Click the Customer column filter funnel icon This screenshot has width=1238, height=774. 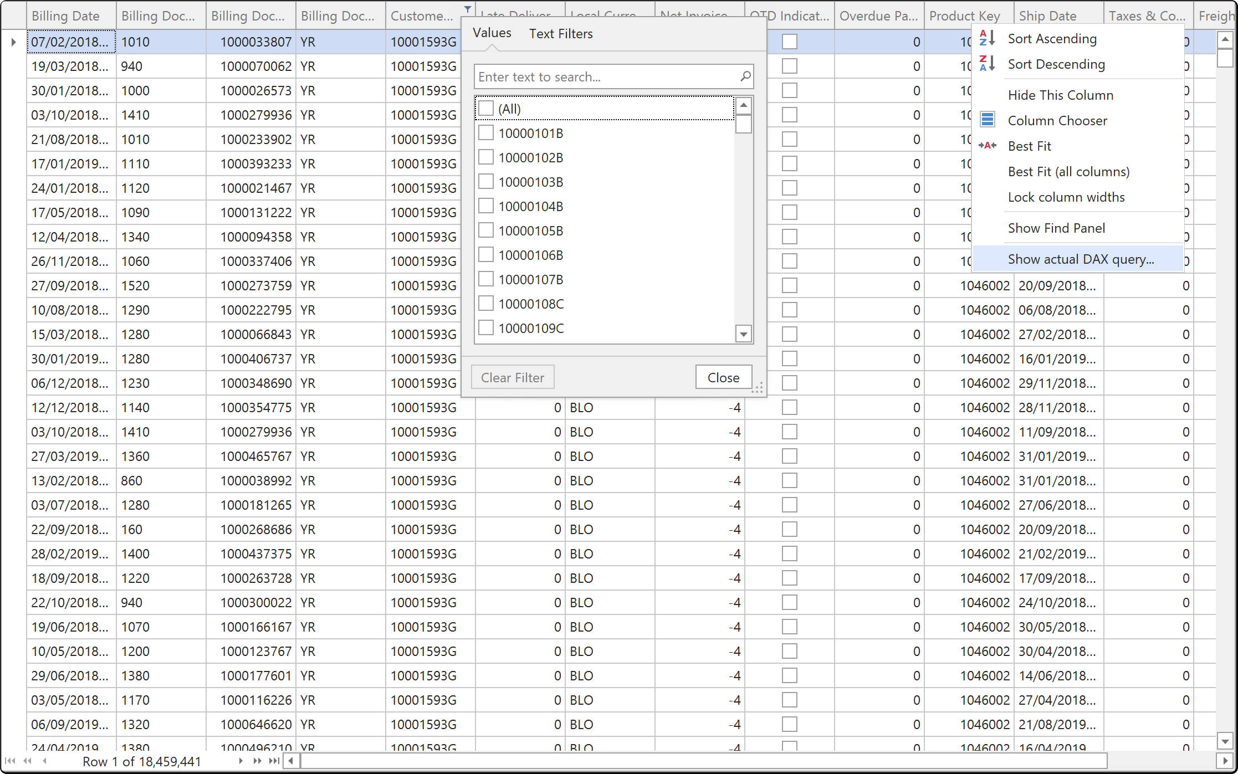click(x=468, y=9)
